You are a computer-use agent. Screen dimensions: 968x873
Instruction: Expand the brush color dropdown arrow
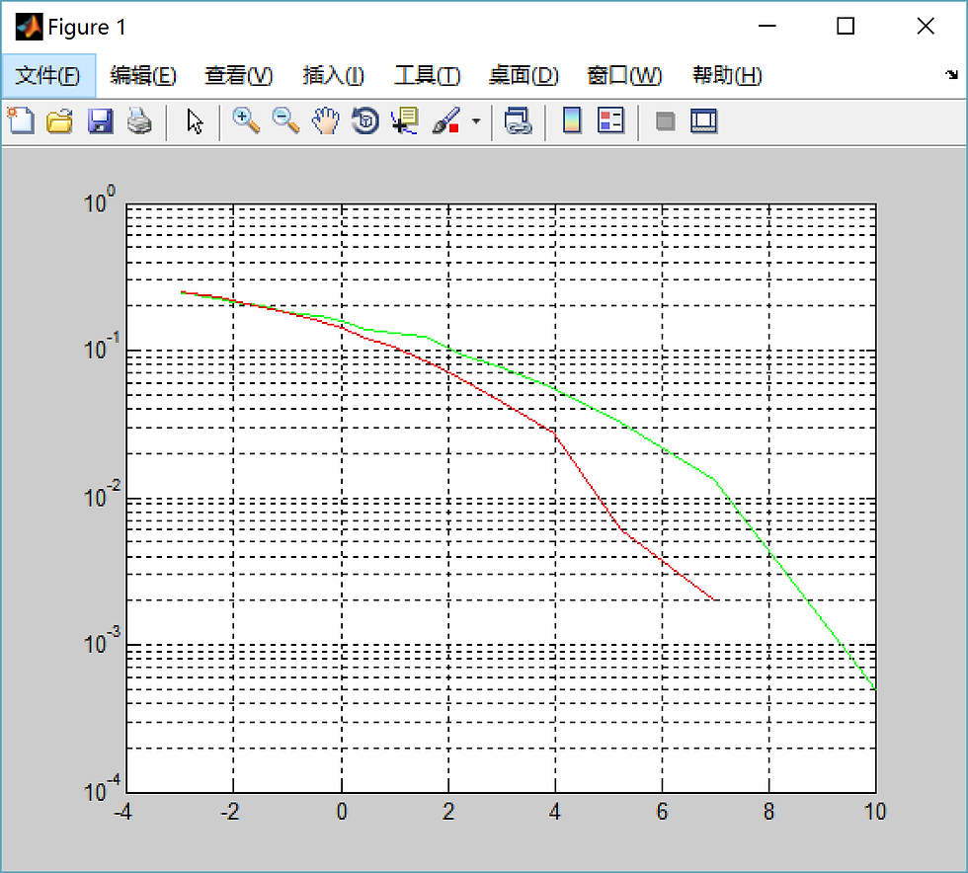476,121
